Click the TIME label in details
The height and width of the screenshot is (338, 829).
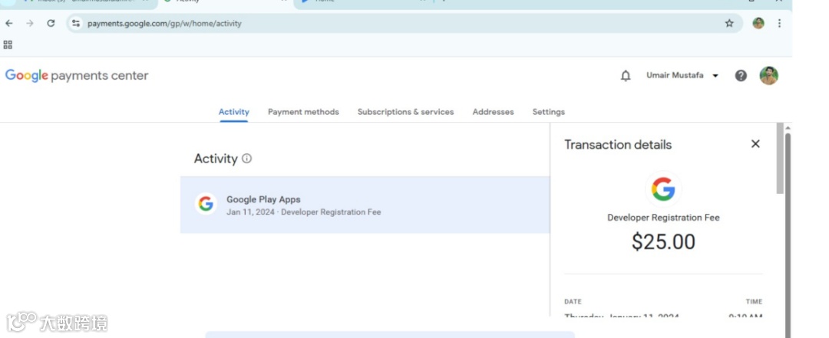754,301
